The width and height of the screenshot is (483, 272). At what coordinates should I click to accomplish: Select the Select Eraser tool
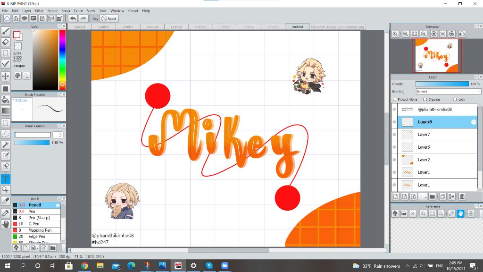(6, 166)
